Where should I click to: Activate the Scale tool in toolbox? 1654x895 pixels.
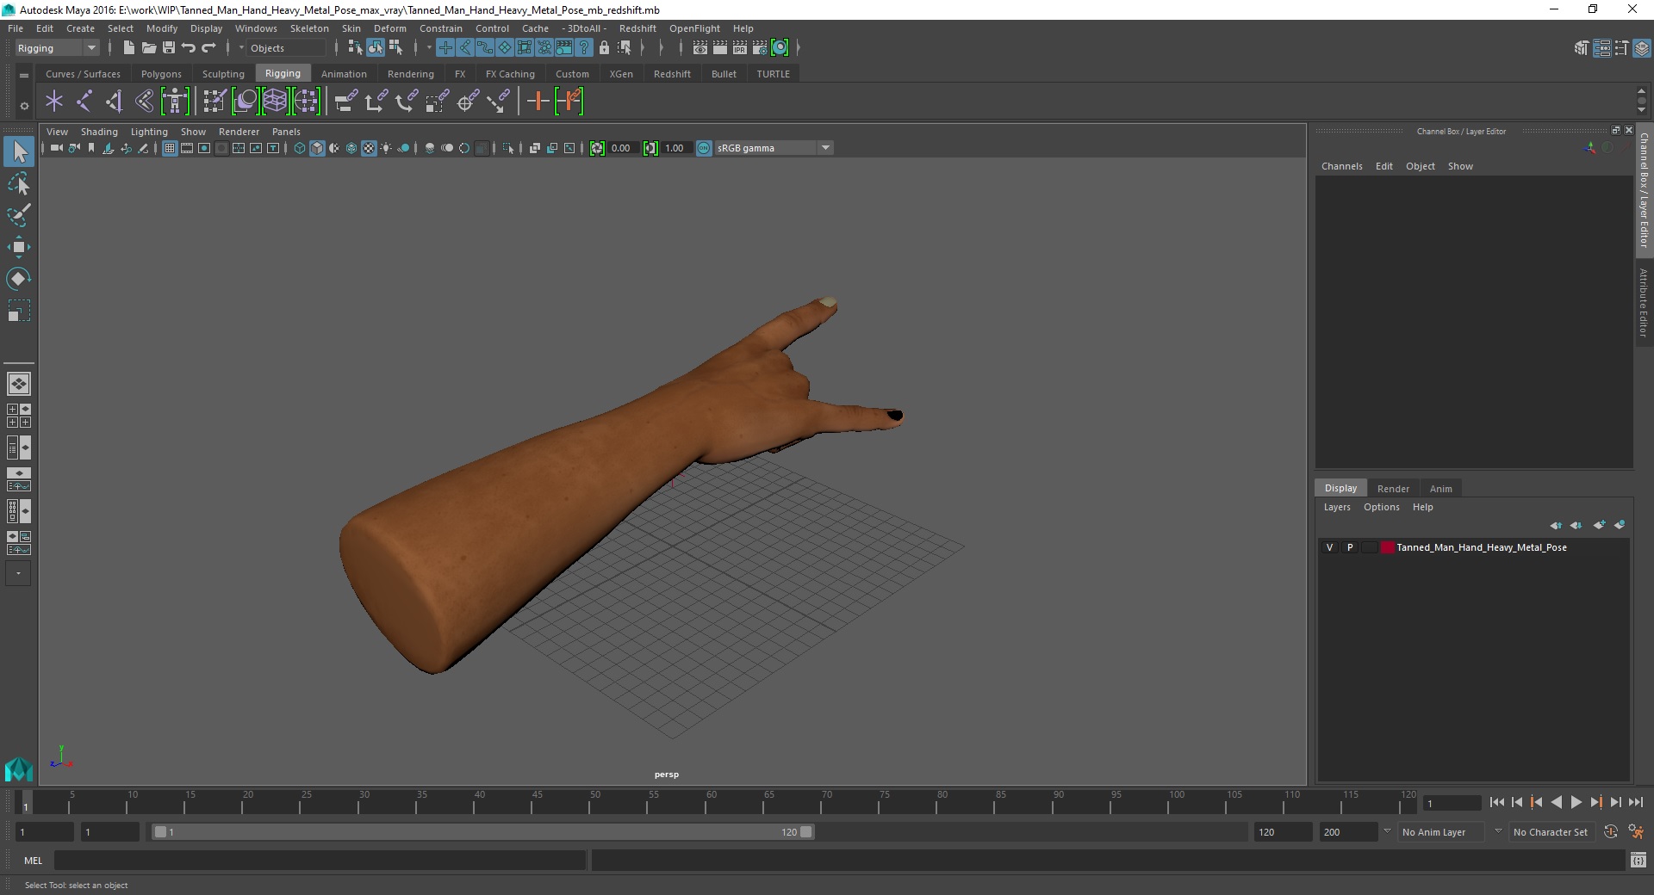[x=19, y=311]
